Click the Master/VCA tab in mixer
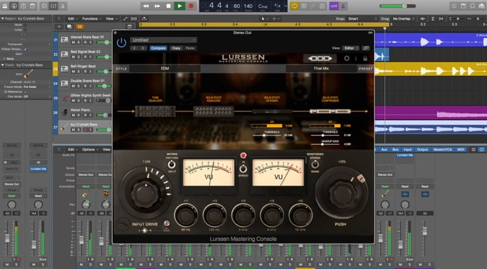This screenshot has width=487, height=269. coord(443,149)
